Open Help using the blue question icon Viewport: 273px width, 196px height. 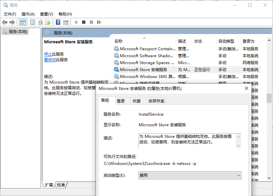point(58,22)
